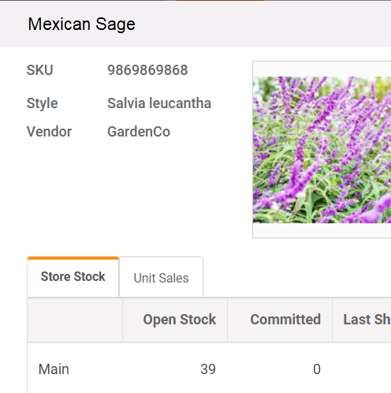This screenshot has width=391, height=393.
Task: Select SKU number 9869869868
Action: coord(147,70)
